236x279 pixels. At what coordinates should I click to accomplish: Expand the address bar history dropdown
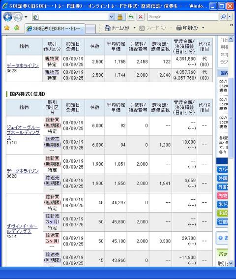(111, 17)
